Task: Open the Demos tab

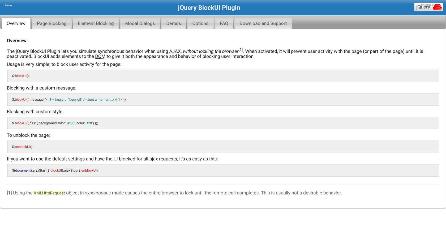Action: pos(174,23)
